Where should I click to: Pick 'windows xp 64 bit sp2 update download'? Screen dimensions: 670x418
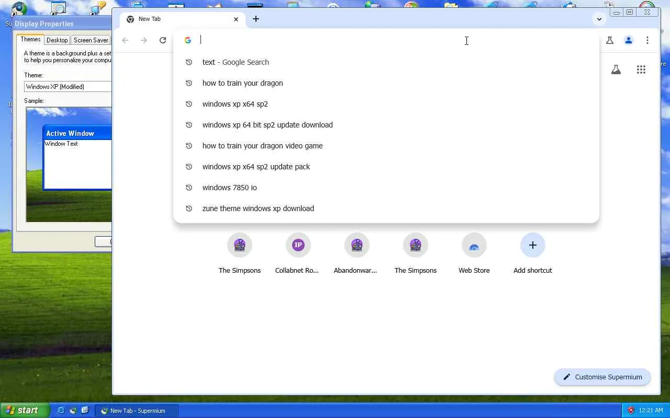click(x=386, y=125)
